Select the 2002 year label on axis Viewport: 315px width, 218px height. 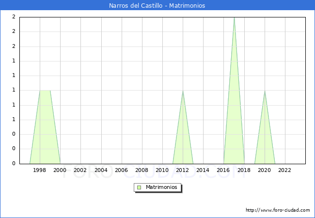(x=80, y=170)
